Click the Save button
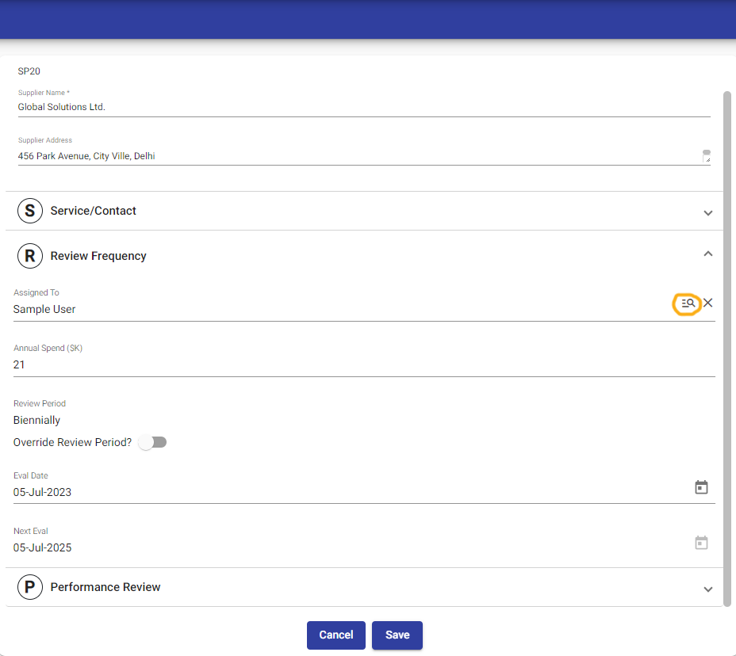This screenshot has height=656, width=736. coord(397,635)
